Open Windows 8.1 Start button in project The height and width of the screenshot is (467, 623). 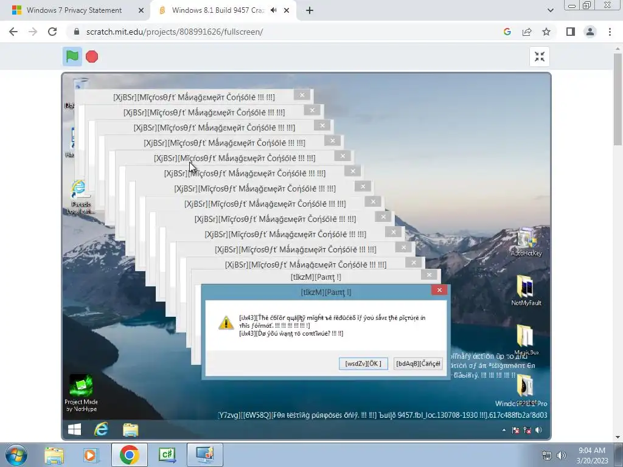point(74,429)
